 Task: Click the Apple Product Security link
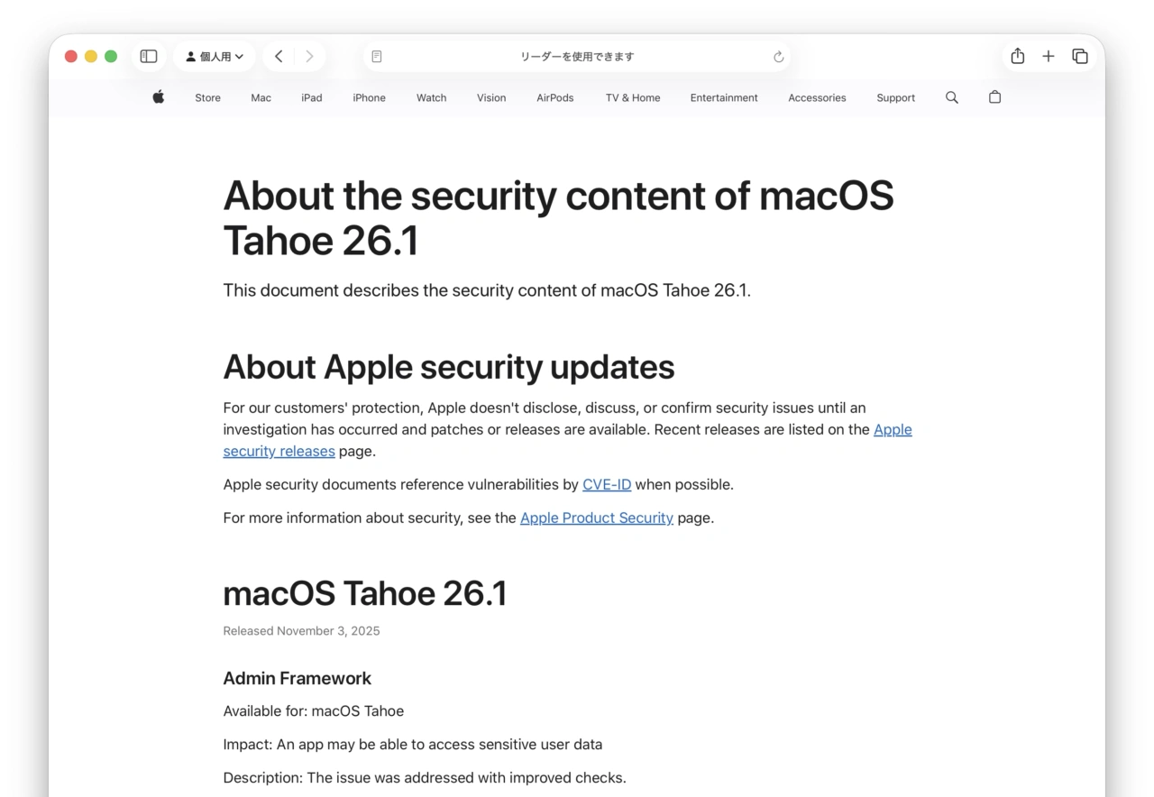click(x=596, y=518)
